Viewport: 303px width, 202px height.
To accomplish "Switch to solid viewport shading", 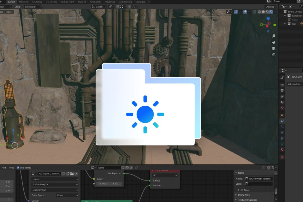I will [263, 12].
